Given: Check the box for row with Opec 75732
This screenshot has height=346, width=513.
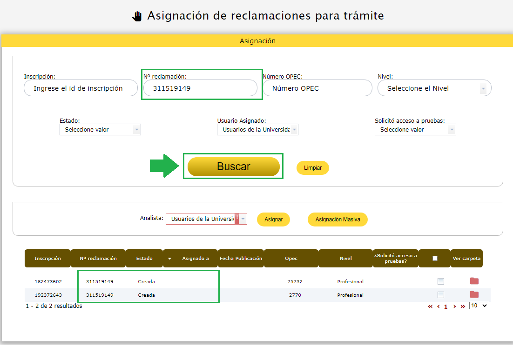Looking at the screenshot, I should [x=440, y=281].
